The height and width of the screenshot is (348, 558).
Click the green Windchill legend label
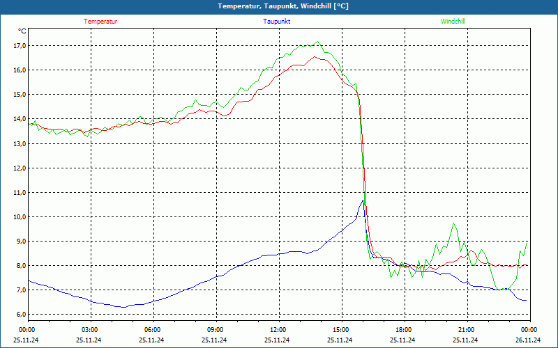pos(453,22)
